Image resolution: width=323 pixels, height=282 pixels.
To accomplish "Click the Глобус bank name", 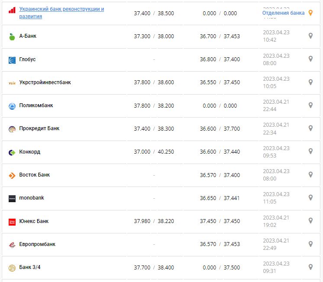I will 27,59.
